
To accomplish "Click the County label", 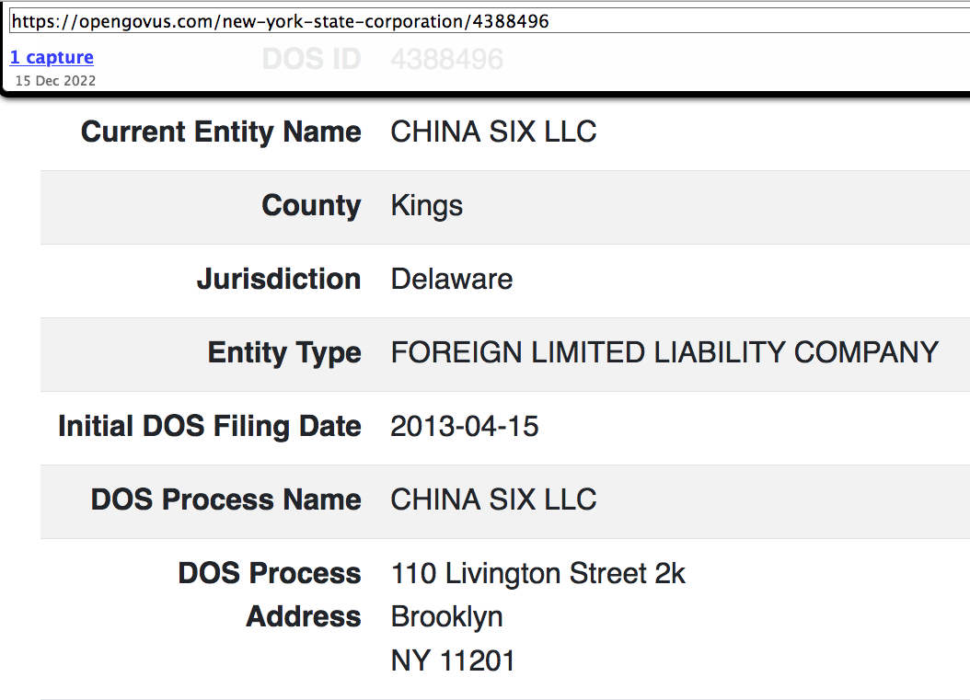I will tap(311, 205).
